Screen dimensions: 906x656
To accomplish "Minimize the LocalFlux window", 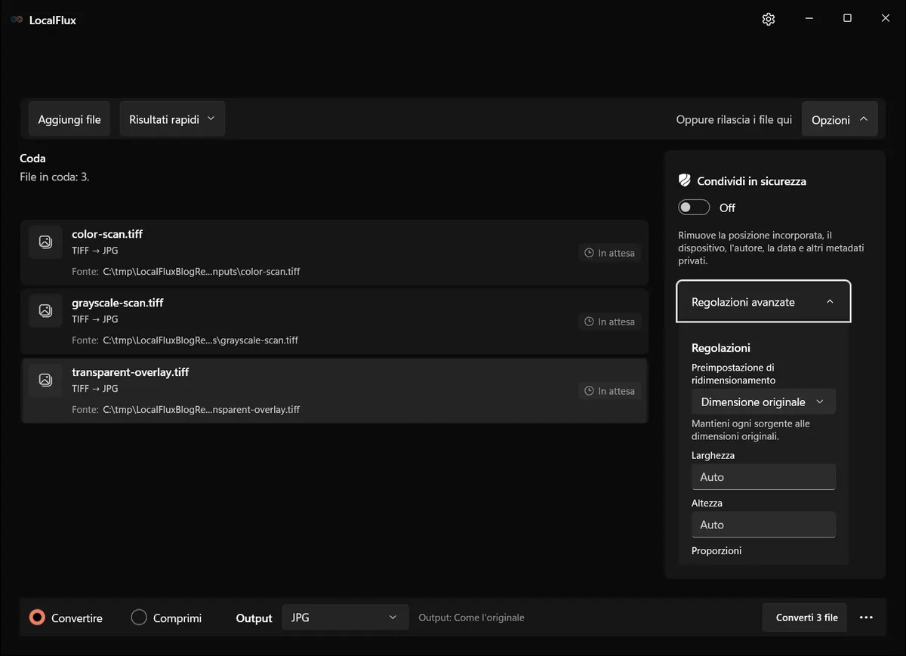I will pos(809,19).
